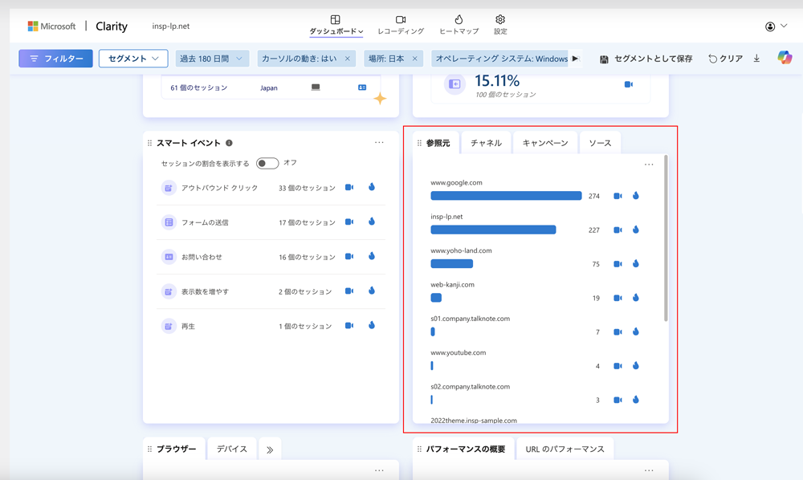Open heatmap for 再生 event
Image resolution: width=803 pixels, height=480 pixels.
[372, 325]
